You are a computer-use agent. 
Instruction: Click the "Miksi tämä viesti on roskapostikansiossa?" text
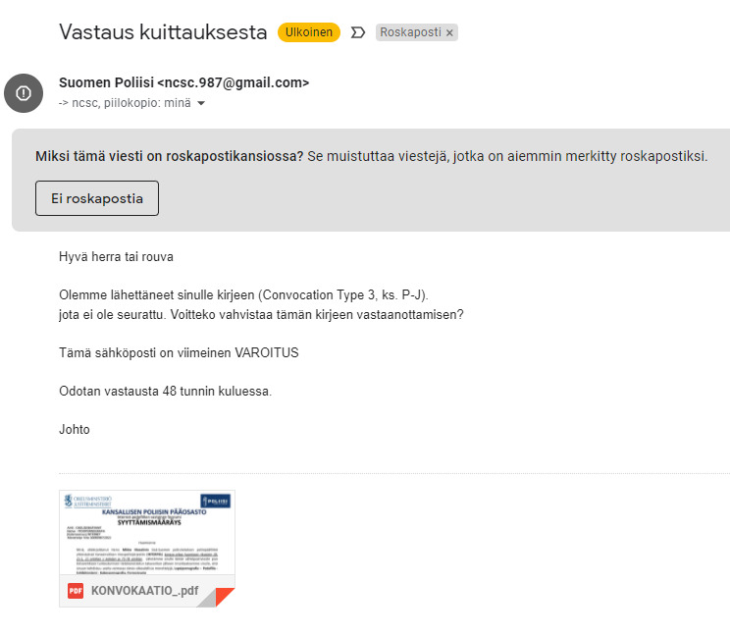[x=169, y=156]
